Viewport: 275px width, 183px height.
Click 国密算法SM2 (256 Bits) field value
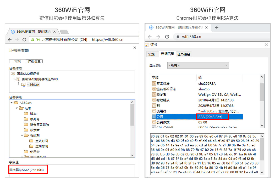tap(26, 170)
